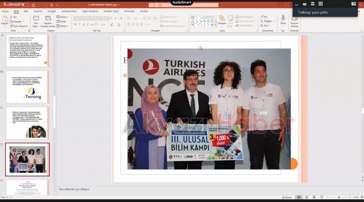The height and width of the screenshot is (202, 364).
Task: Open Slaytları Yeniden Kullan
Action: tap(48, 21)
